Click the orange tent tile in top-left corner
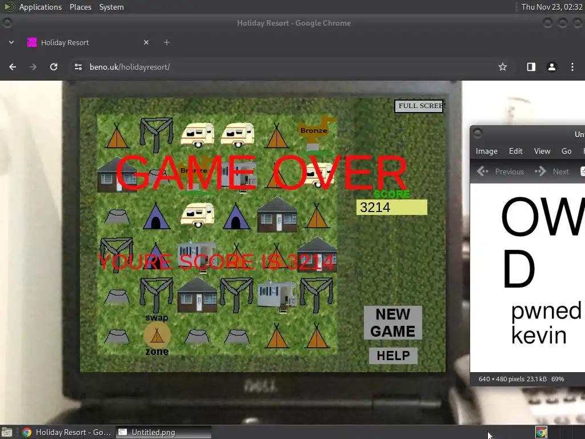Screen dimensions: 585x439 pyautogui.click(x=117, y=135)
